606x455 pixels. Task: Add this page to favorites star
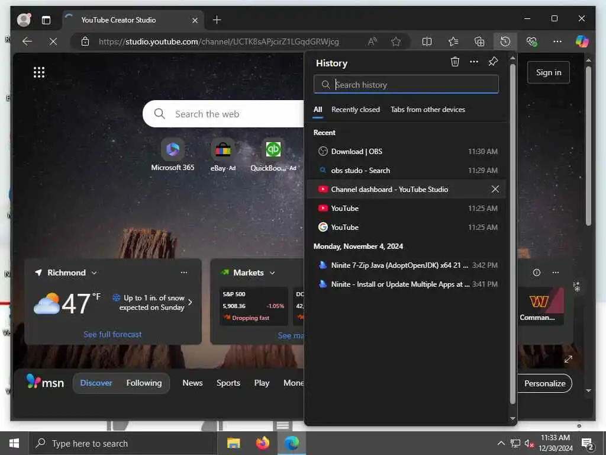[396, 41]
